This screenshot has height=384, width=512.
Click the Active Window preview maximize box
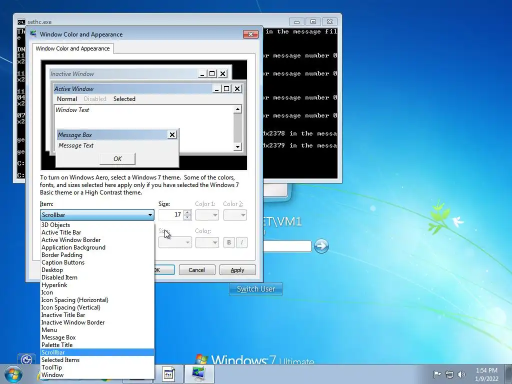click(x=226, y=88)
